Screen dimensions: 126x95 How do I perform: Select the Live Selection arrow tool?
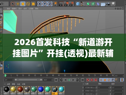click(13, 4)
